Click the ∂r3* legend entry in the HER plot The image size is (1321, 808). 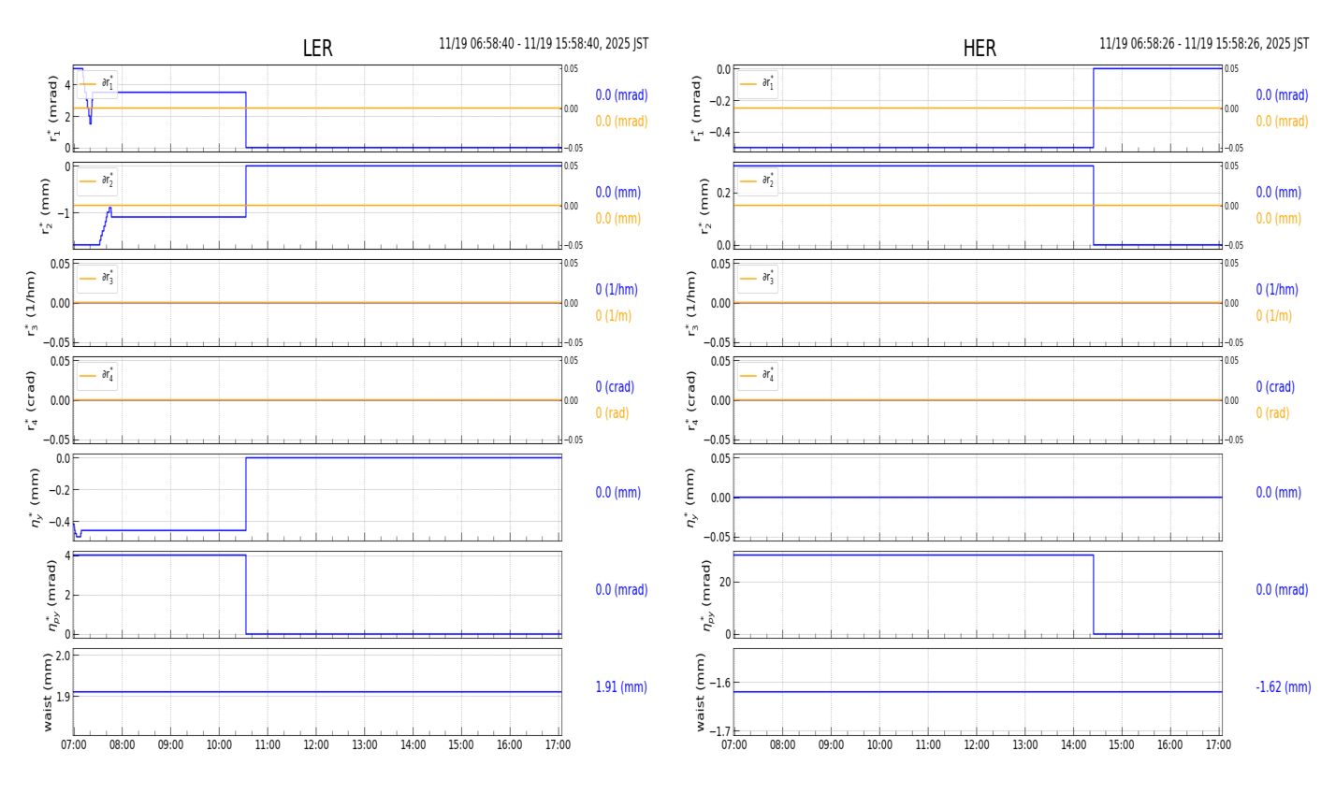(758, 279)
